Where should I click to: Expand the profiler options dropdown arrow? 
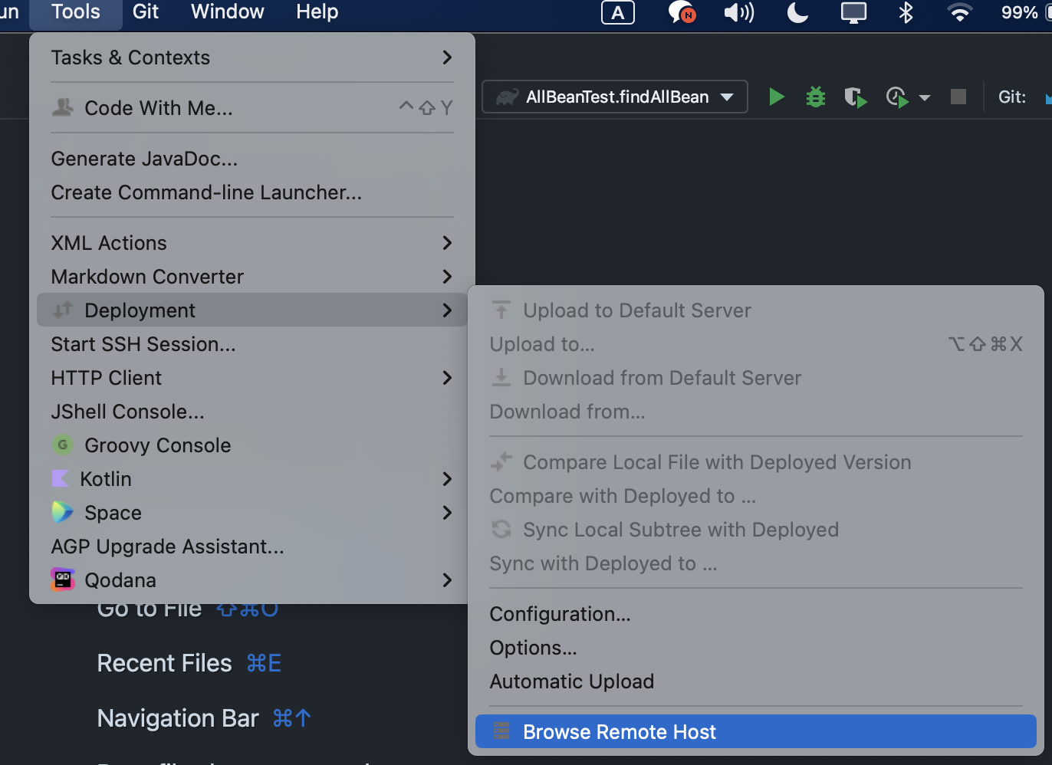[924, 98]
